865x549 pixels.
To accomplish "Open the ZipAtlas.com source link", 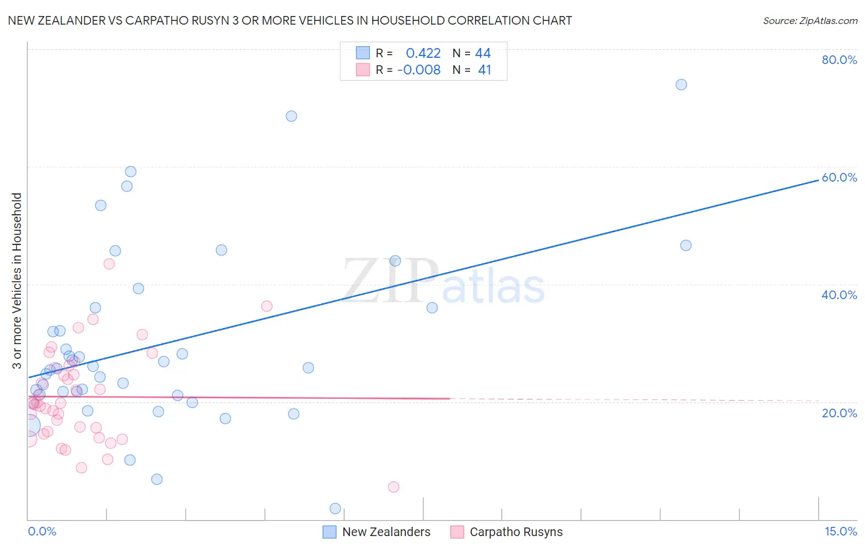I will tap(810, 20).
